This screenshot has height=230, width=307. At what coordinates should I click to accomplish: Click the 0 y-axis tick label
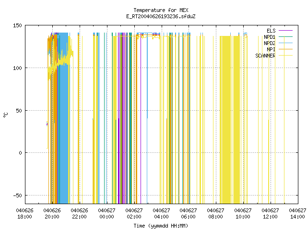pyautogui.click(x=20, y=153)
